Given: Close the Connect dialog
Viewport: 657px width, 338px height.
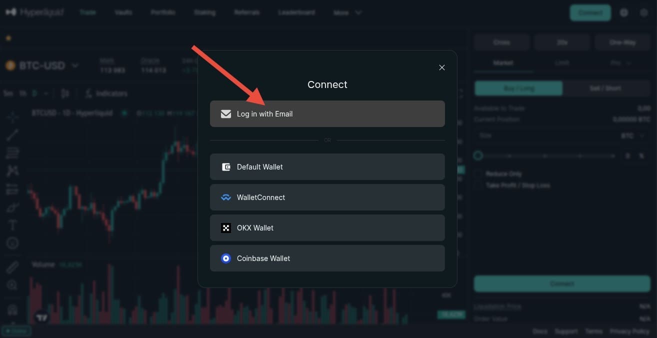Looking at the screenshot, I should click(x=442, y=67).
